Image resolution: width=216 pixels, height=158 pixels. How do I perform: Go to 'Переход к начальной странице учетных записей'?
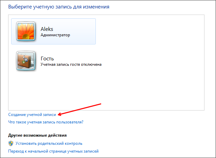(x=53, y=151)
